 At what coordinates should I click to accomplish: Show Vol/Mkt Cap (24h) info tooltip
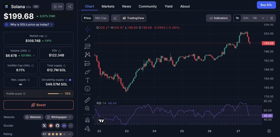click(x=33, y=66)
